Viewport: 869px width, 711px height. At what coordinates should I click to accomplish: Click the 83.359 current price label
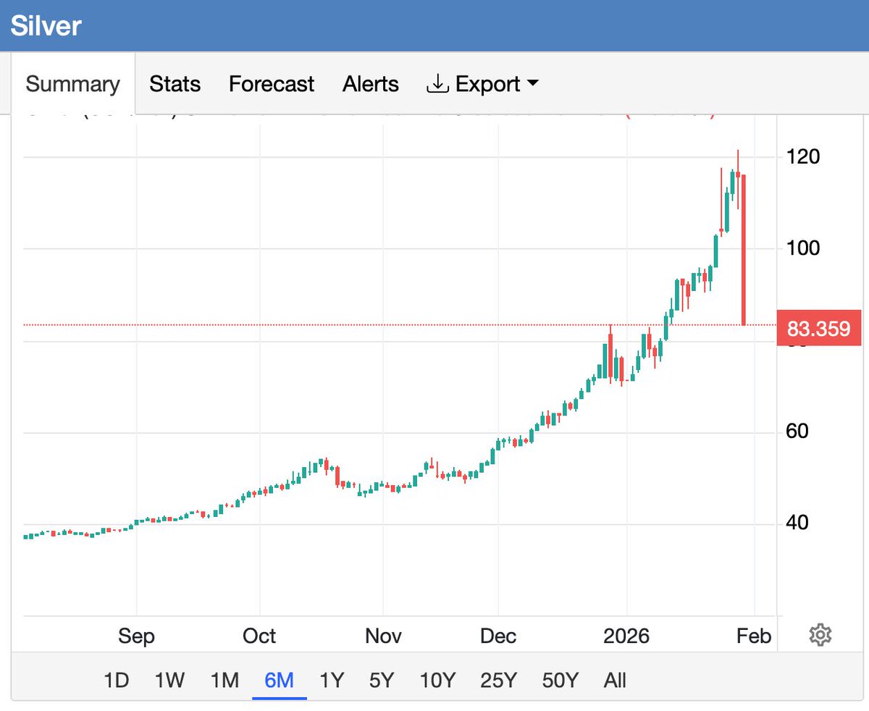pyautogui.click(x=819, y=328)
